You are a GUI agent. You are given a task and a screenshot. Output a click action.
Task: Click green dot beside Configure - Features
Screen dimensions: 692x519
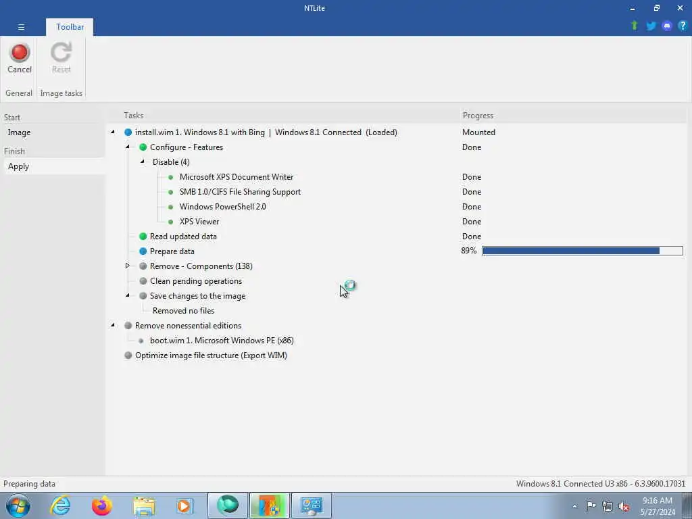pos(143,147)
